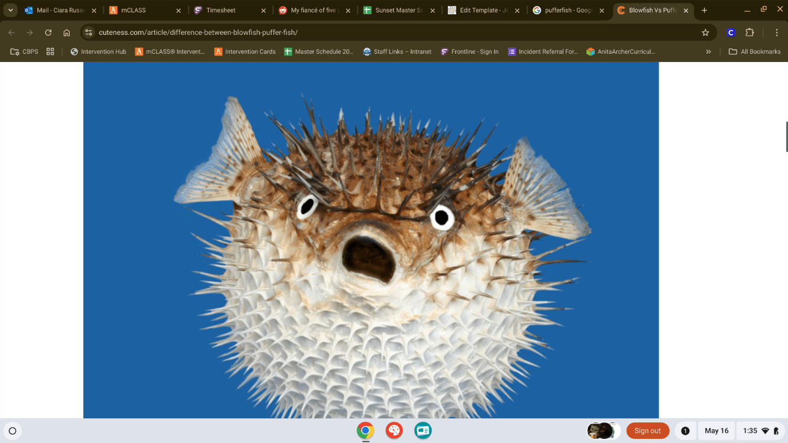Open the Chrome three-dot menu
This screenshot has width=788, height=443.
pos(776,32)
